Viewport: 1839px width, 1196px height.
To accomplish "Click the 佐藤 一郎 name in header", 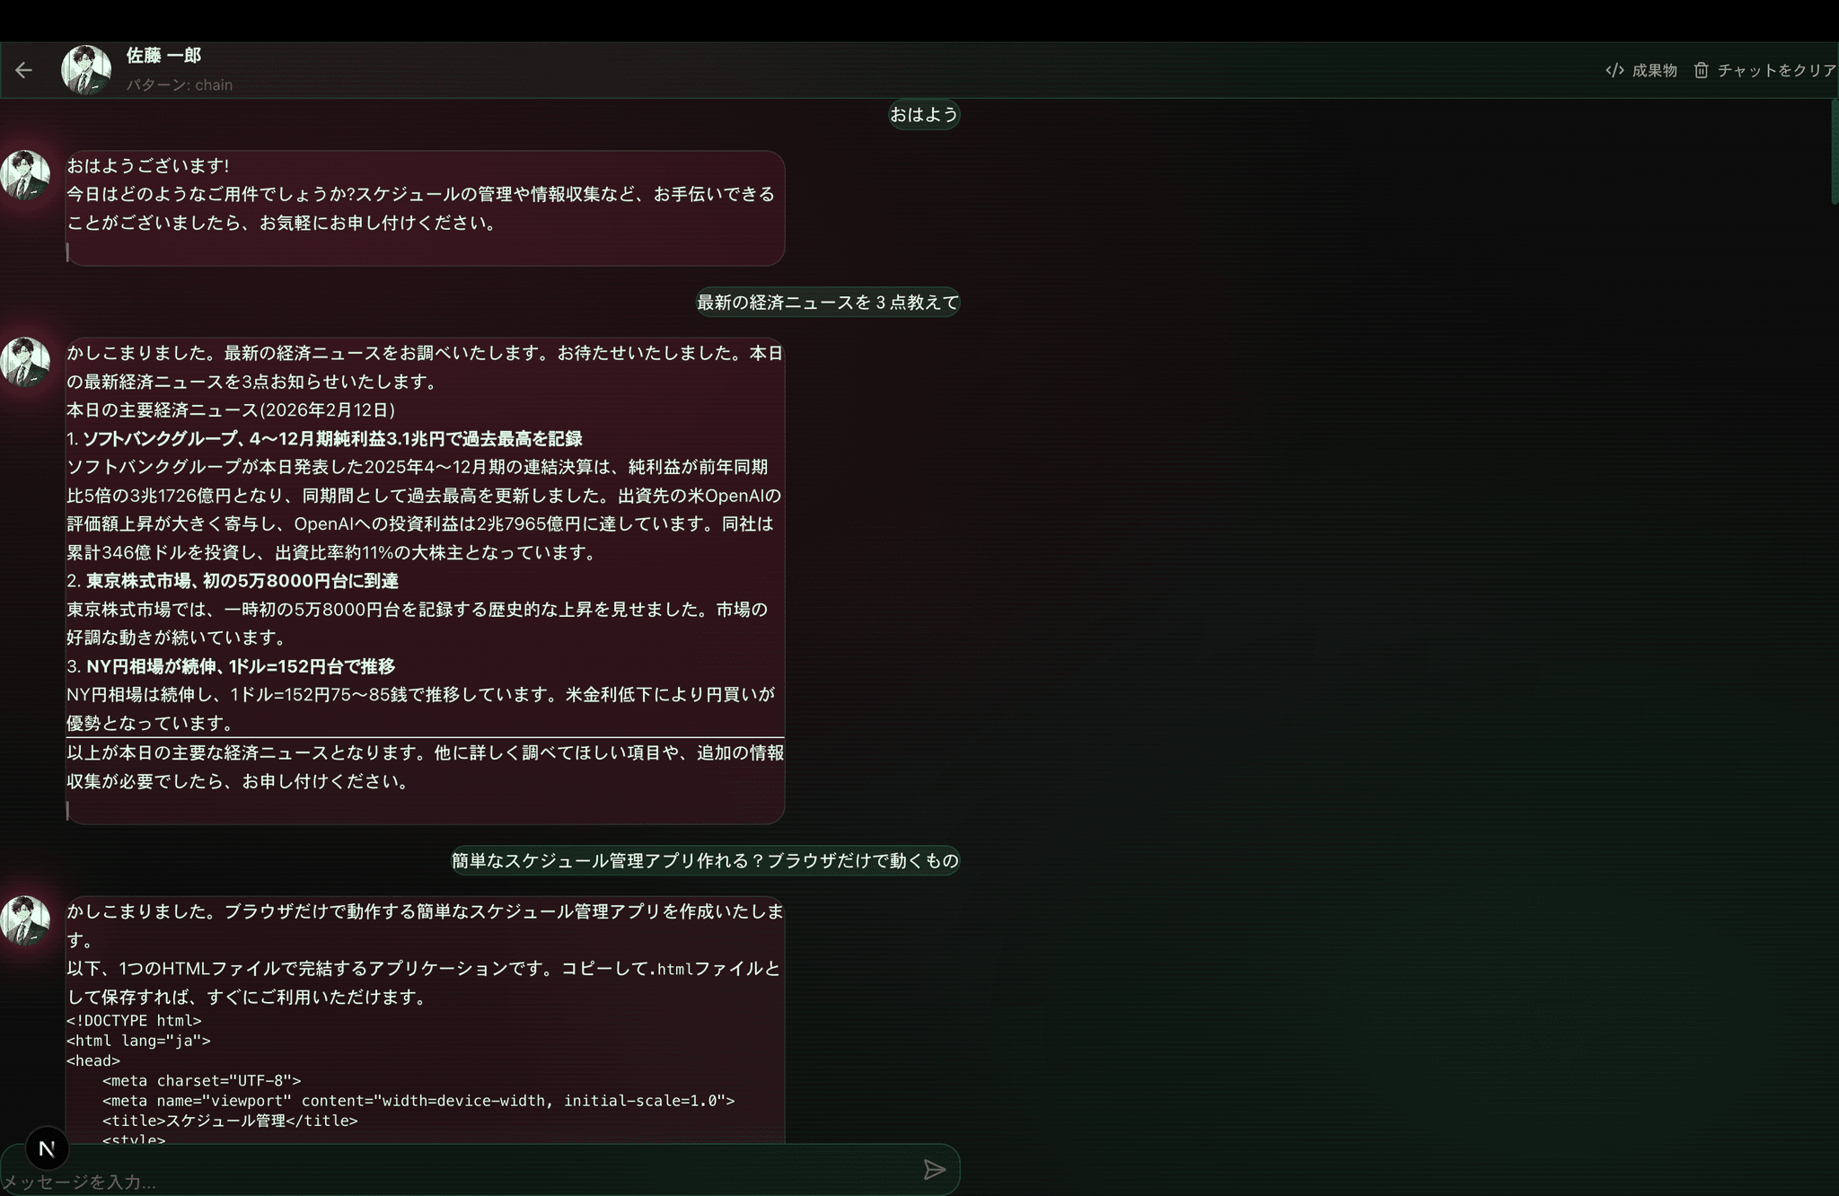I will point(163,56).
